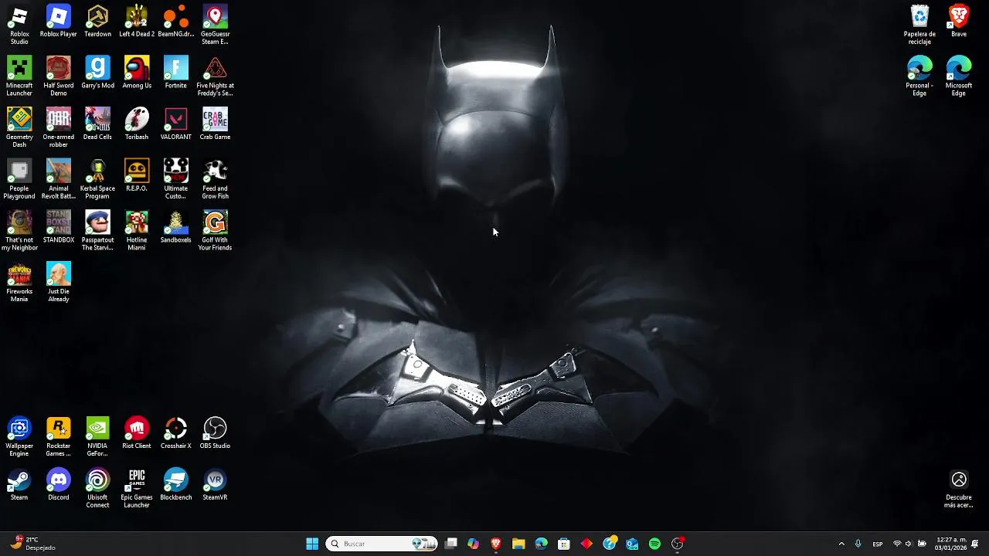The width and height of the screenshot is (989, 556).
Task: Select the Crab Game icon
Action: pyautogui.click(x=215, y=124)
